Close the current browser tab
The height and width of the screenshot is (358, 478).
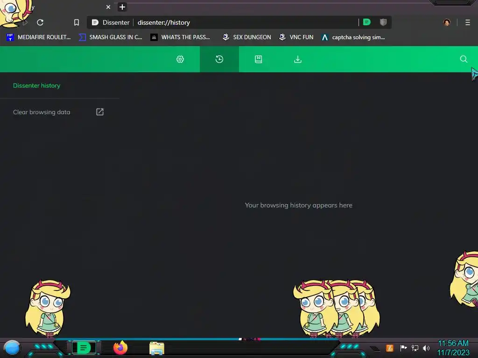point(108,7)
